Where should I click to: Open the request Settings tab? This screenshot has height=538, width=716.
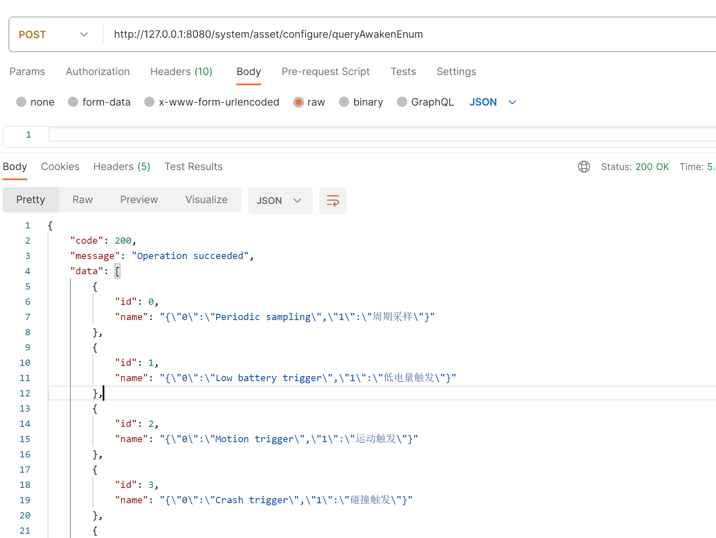coord(456,72)
